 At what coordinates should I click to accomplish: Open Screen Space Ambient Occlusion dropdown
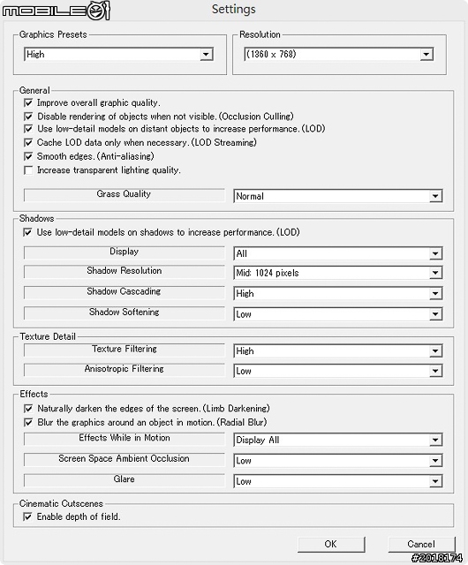point(338,460)
